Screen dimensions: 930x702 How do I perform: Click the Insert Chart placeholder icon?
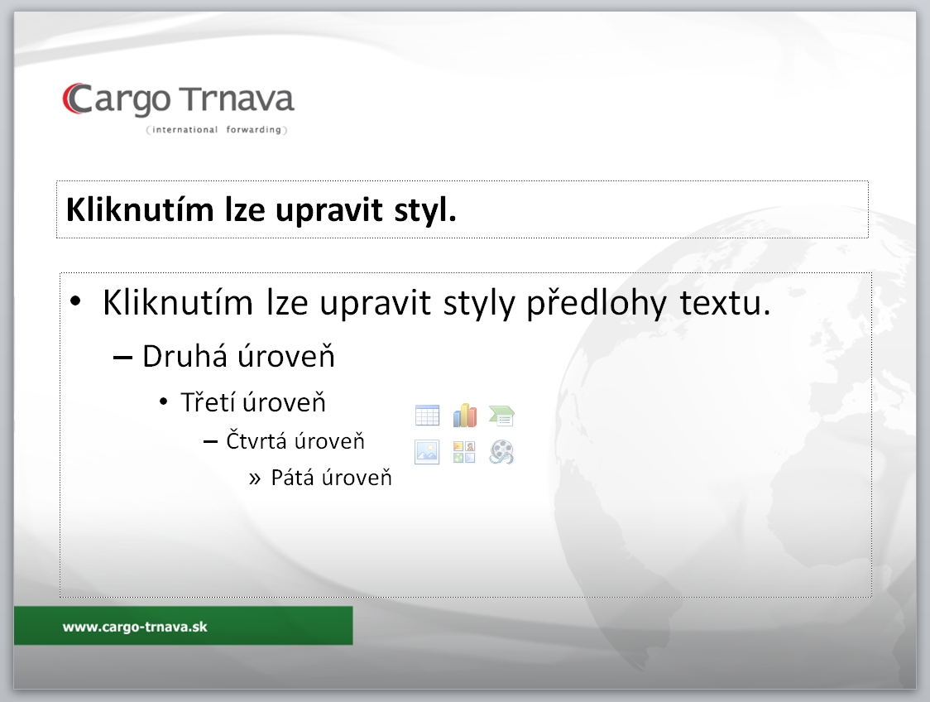coord(464,416)
